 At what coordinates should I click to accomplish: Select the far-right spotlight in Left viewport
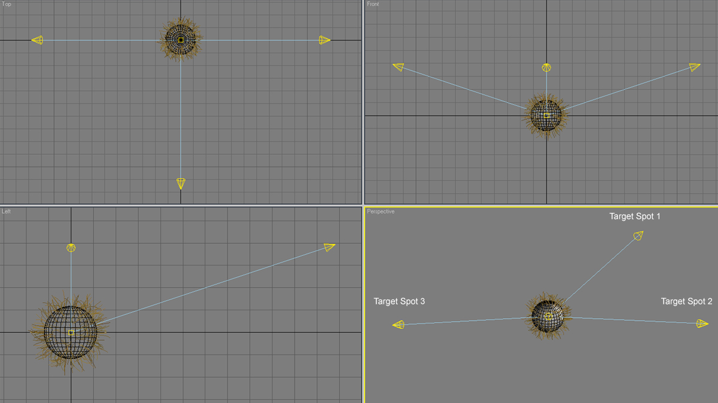point(329,247)
